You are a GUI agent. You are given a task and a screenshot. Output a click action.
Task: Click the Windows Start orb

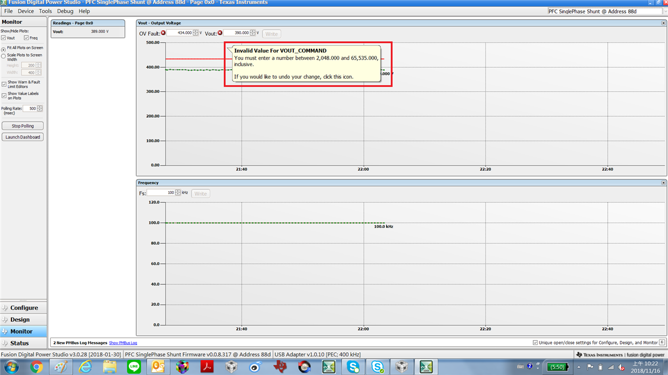point(11,367)
